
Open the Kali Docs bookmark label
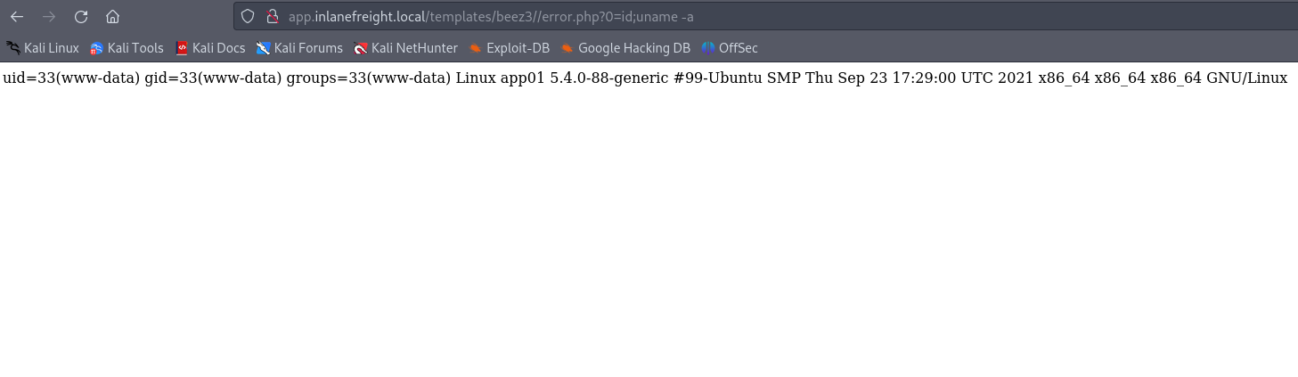pyautogui.click(x=218, y=48)
